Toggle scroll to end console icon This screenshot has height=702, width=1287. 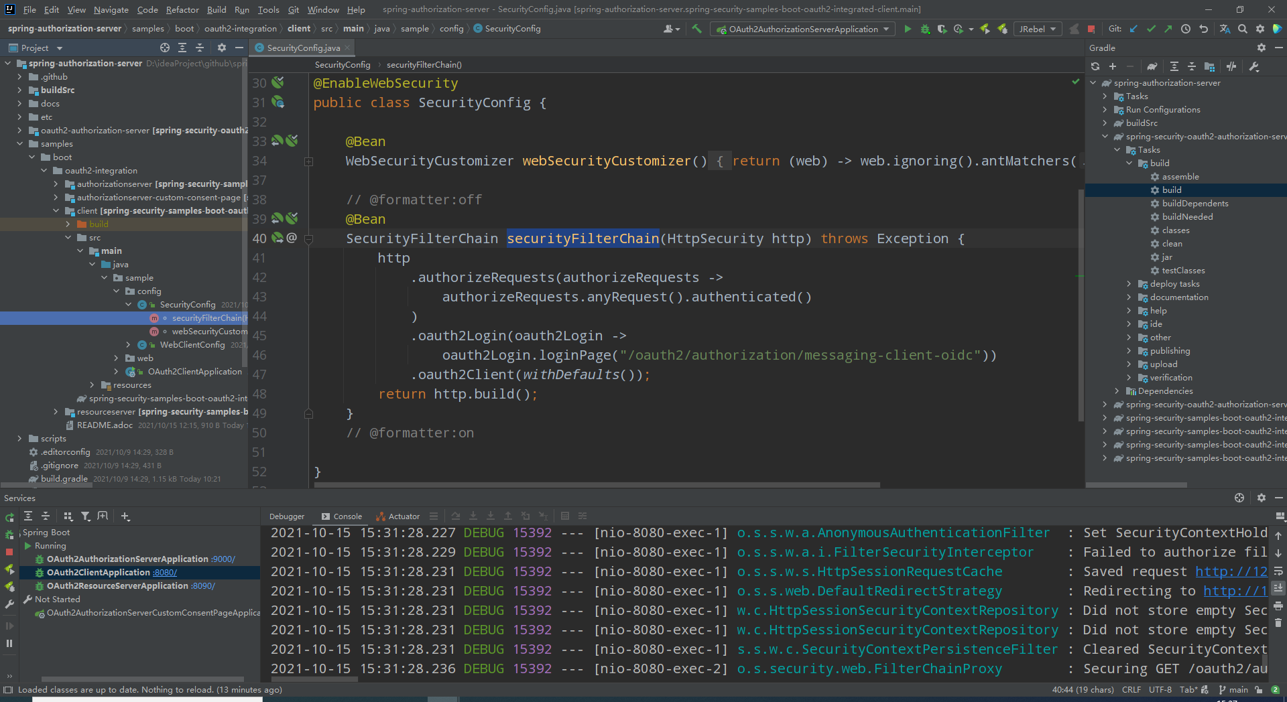pos(1279,588)
